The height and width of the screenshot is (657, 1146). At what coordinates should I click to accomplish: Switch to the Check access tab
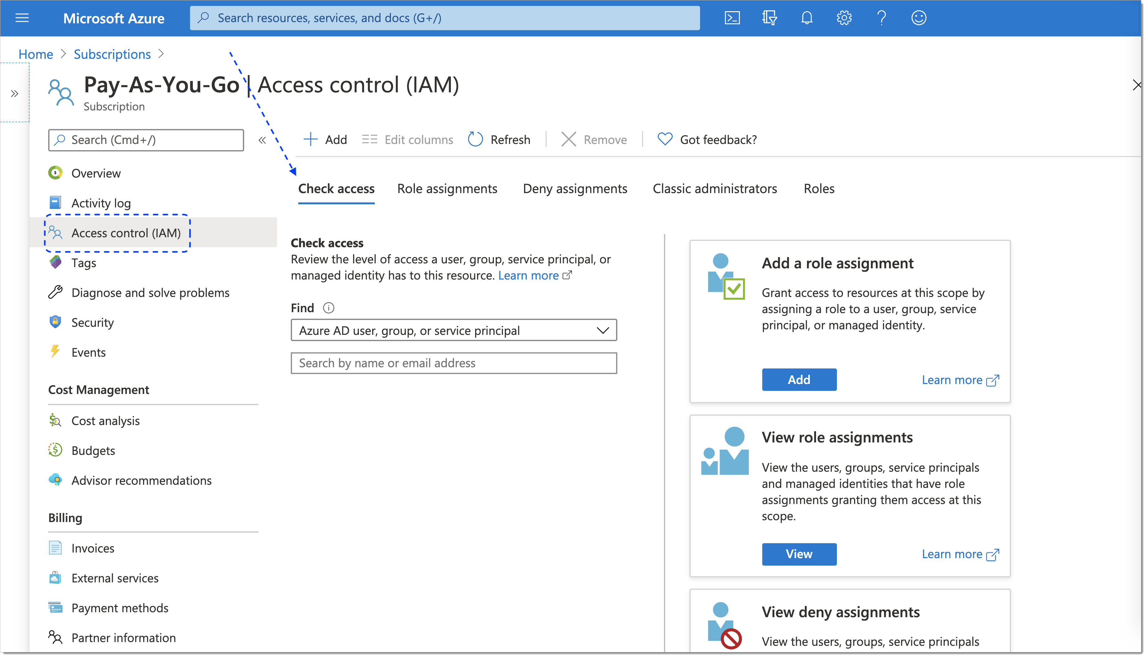tap(336, 189)
